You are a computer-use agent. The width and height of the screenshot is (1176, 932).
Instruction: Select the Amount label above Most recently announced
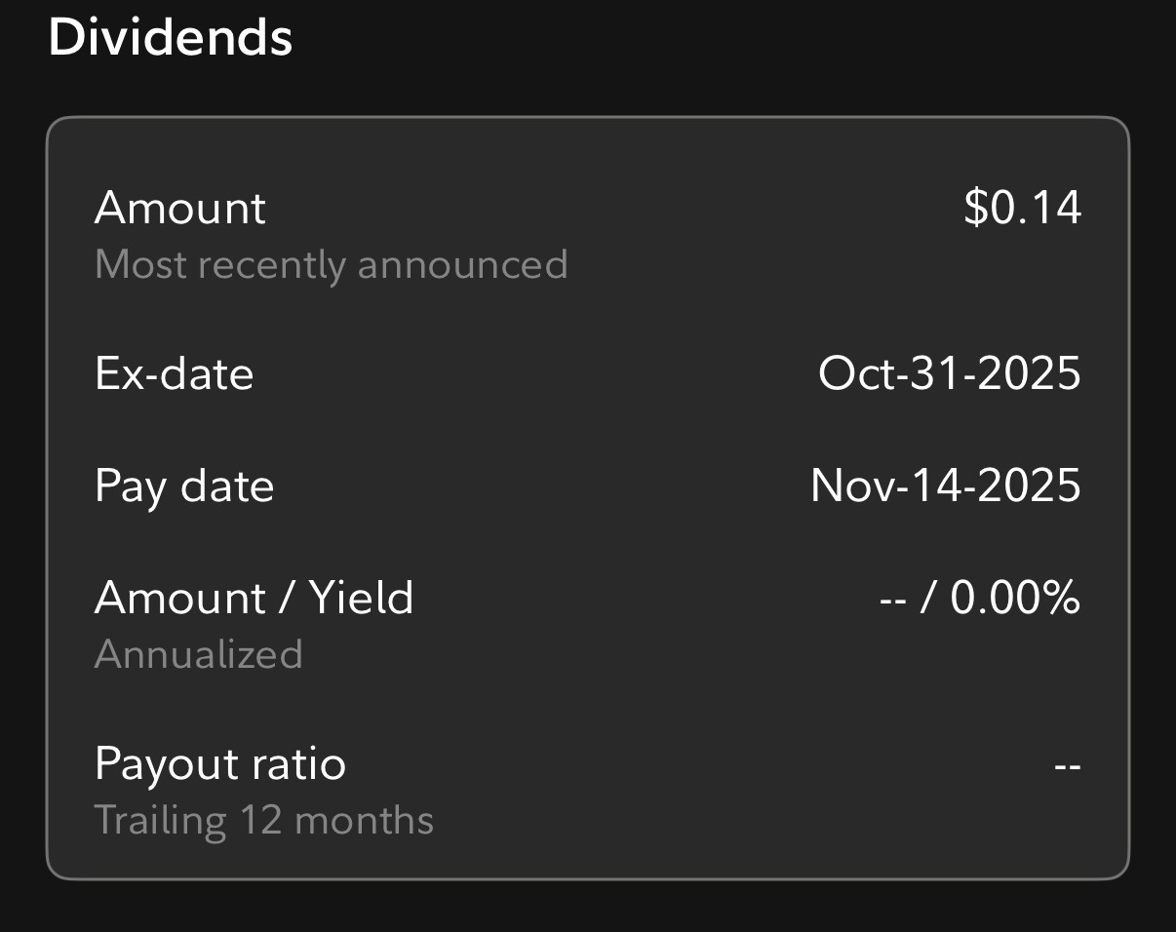(180, 208)
